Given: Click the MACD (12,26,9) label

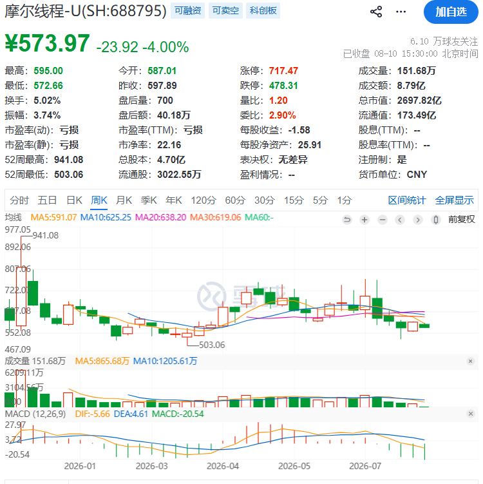Looking at the screenshot, I should pos(35,414).
